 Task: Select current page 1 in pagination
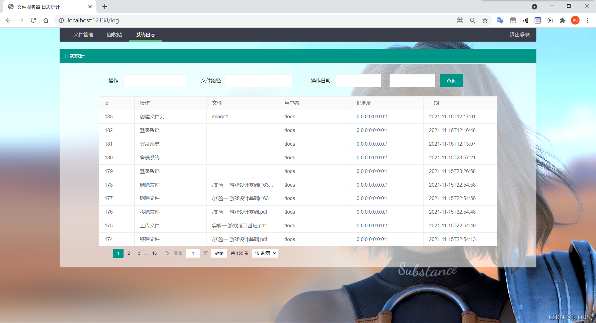click(x=118, y=253)
